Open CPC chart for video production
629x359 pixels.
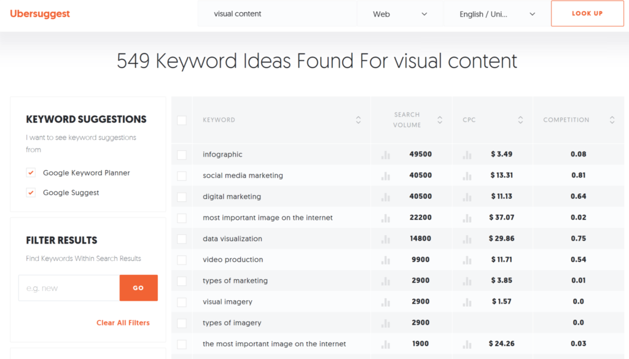467,260
